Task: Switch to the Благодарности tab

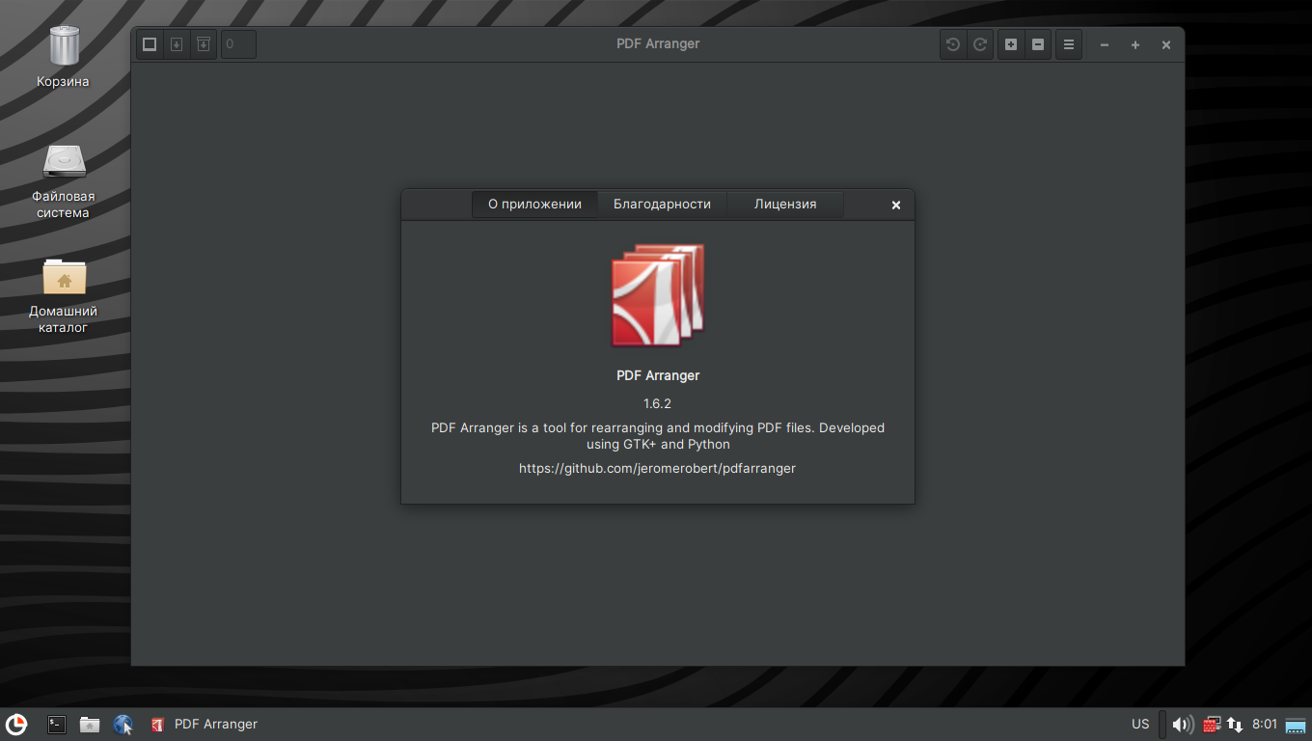Action: 662,205
